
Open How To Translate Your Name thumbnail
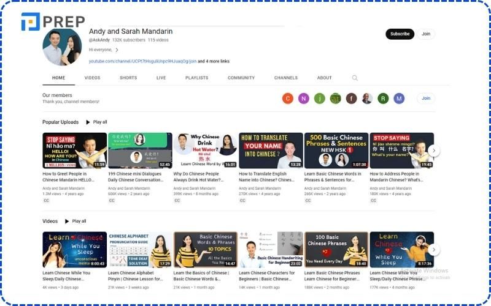271,151
